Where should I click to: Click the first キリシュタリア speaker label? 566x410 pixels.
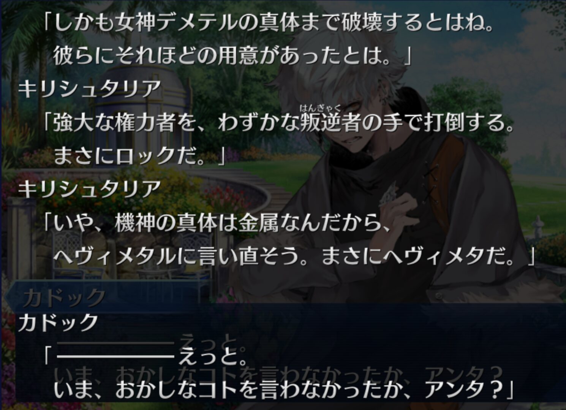pyautogui.click(x=89, y=89)
